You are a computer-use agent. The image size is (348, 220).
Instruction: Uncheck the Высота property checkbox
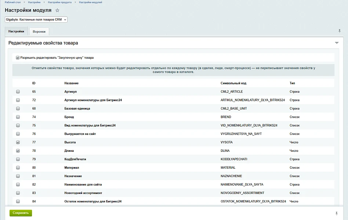[18, 142]
